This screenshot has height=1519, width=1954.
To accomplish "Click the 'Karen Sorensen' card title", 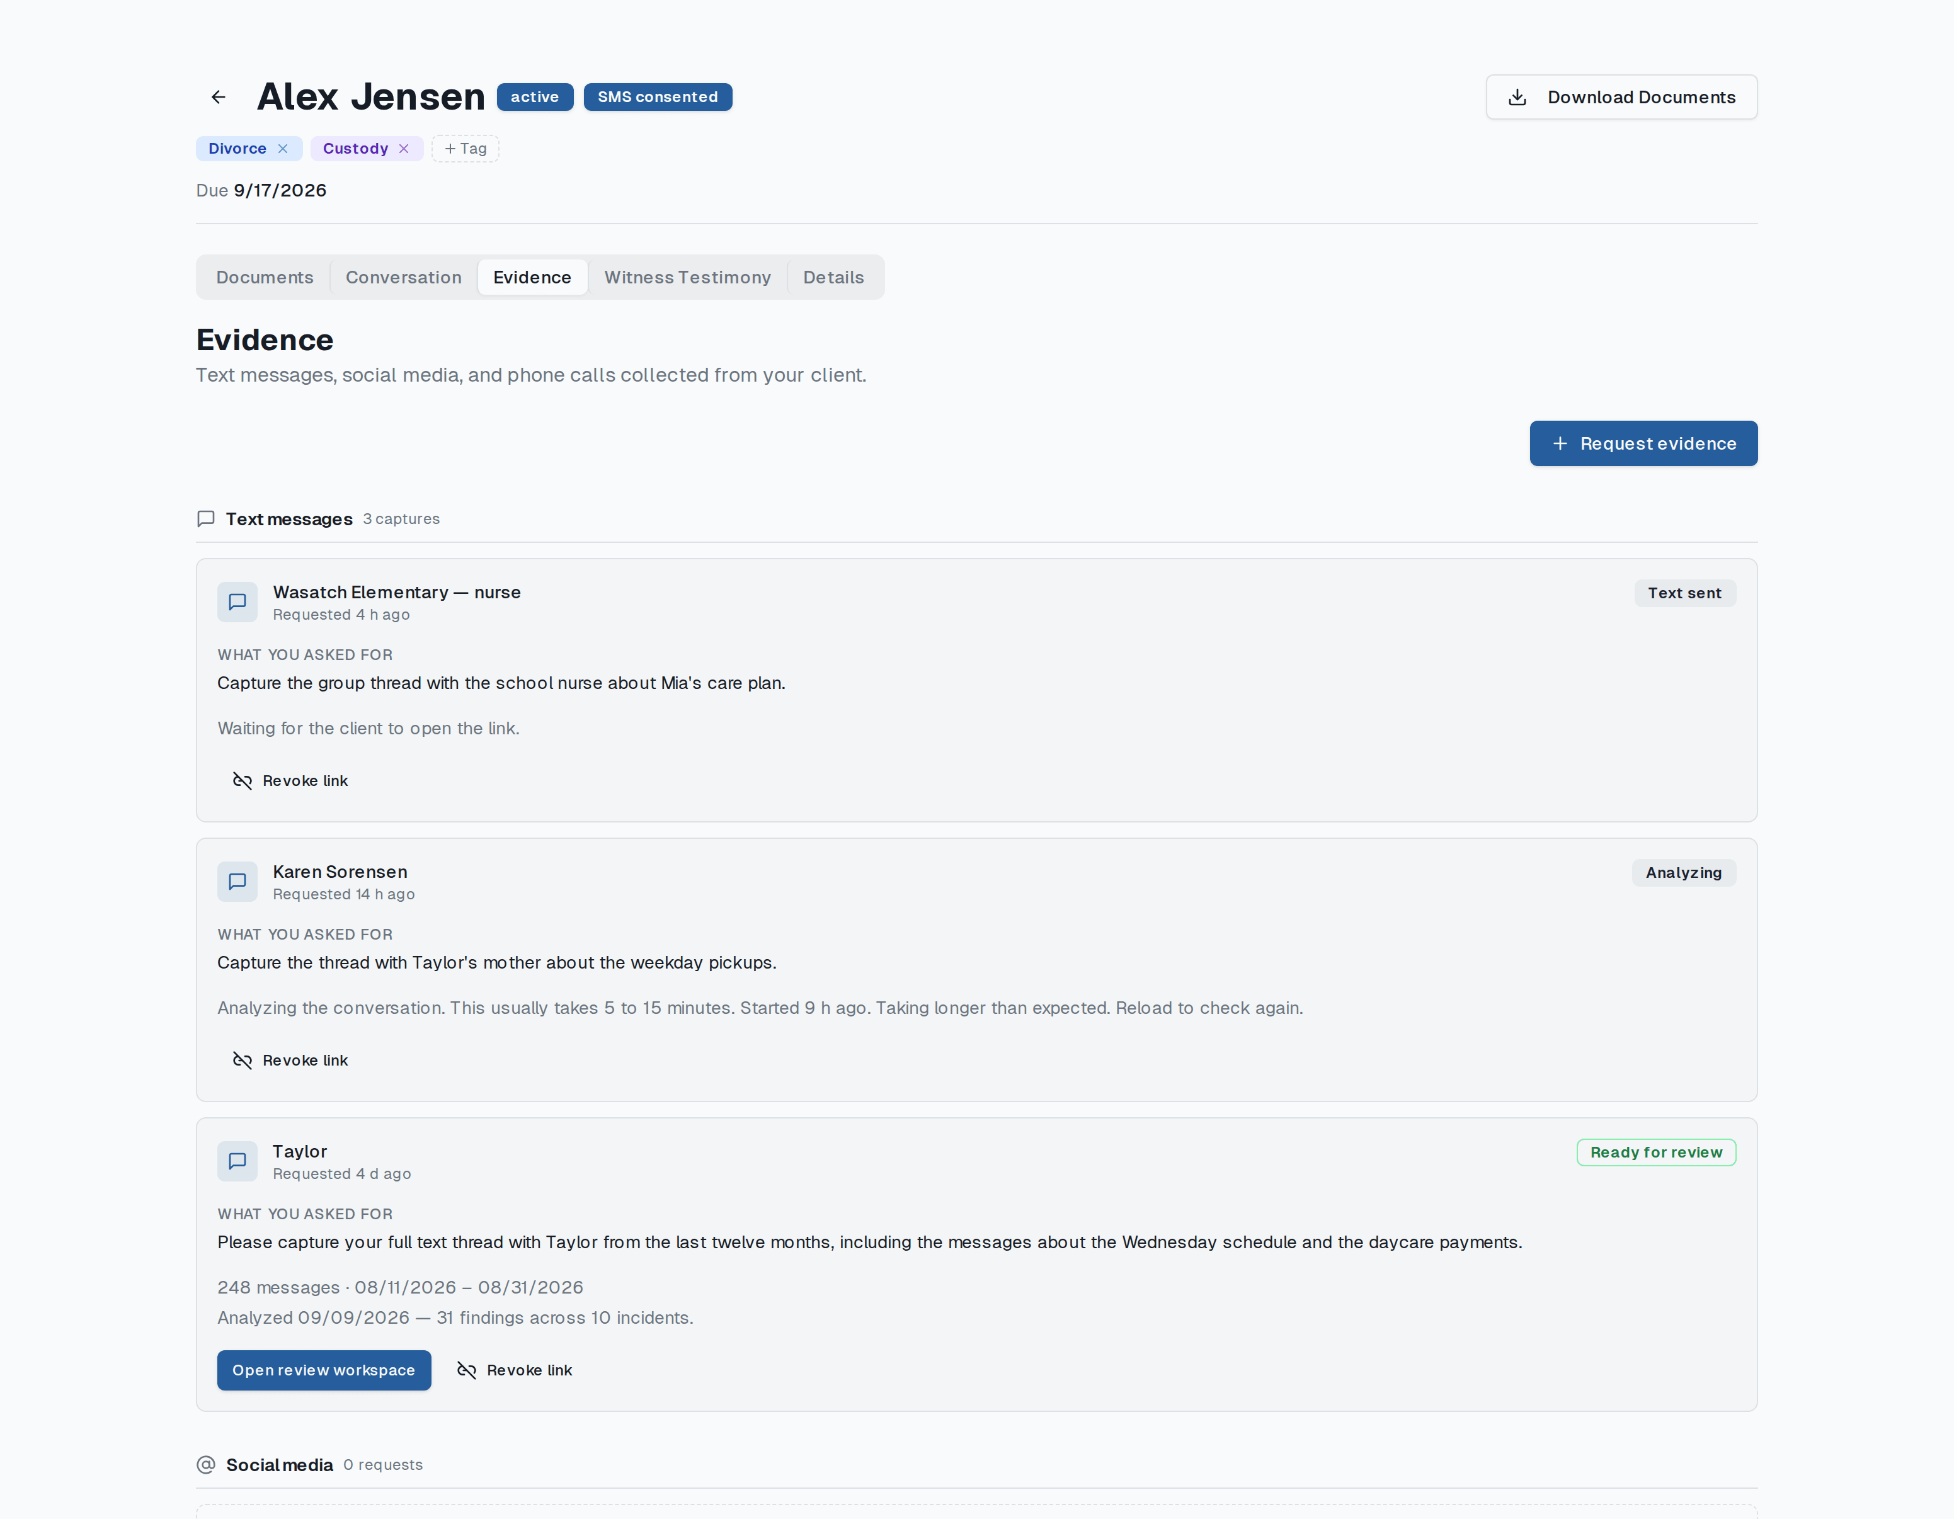I will tap(340, 872).
